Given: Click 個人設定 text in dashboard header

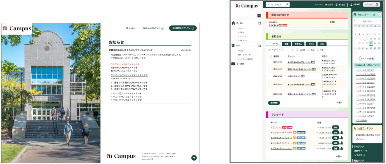Looking at the screenshot, I should [x=343, y=5].
